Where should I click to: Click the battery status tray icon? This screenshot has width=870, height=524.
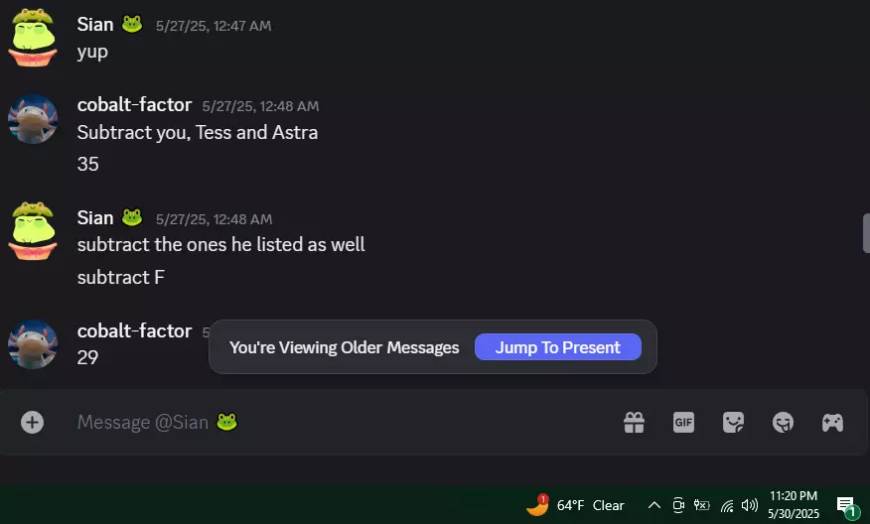[702, 505]
